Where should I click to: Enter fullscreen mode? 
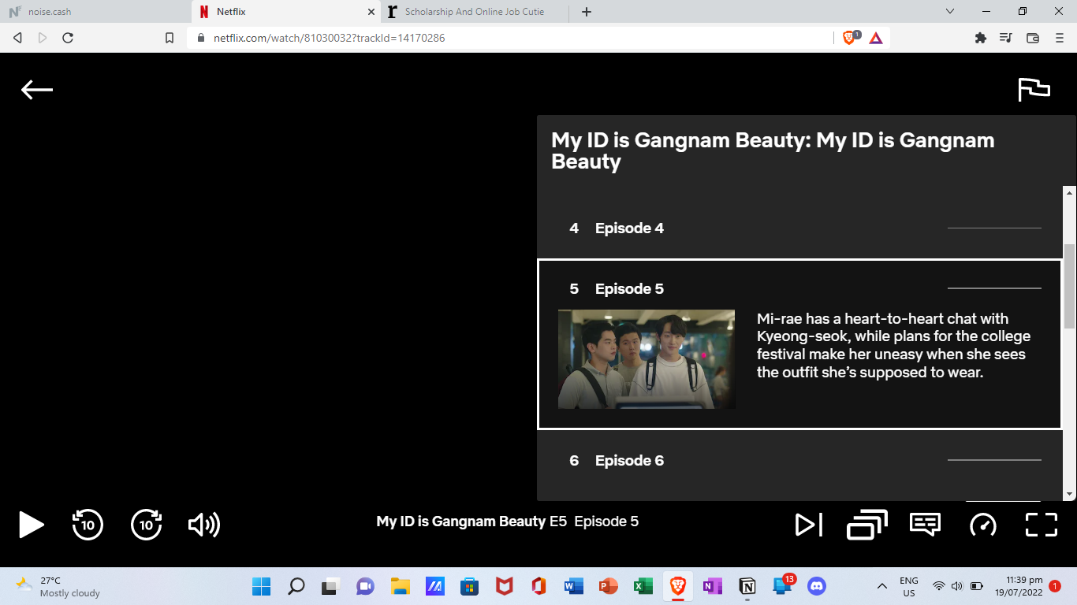click(1041, 524)
